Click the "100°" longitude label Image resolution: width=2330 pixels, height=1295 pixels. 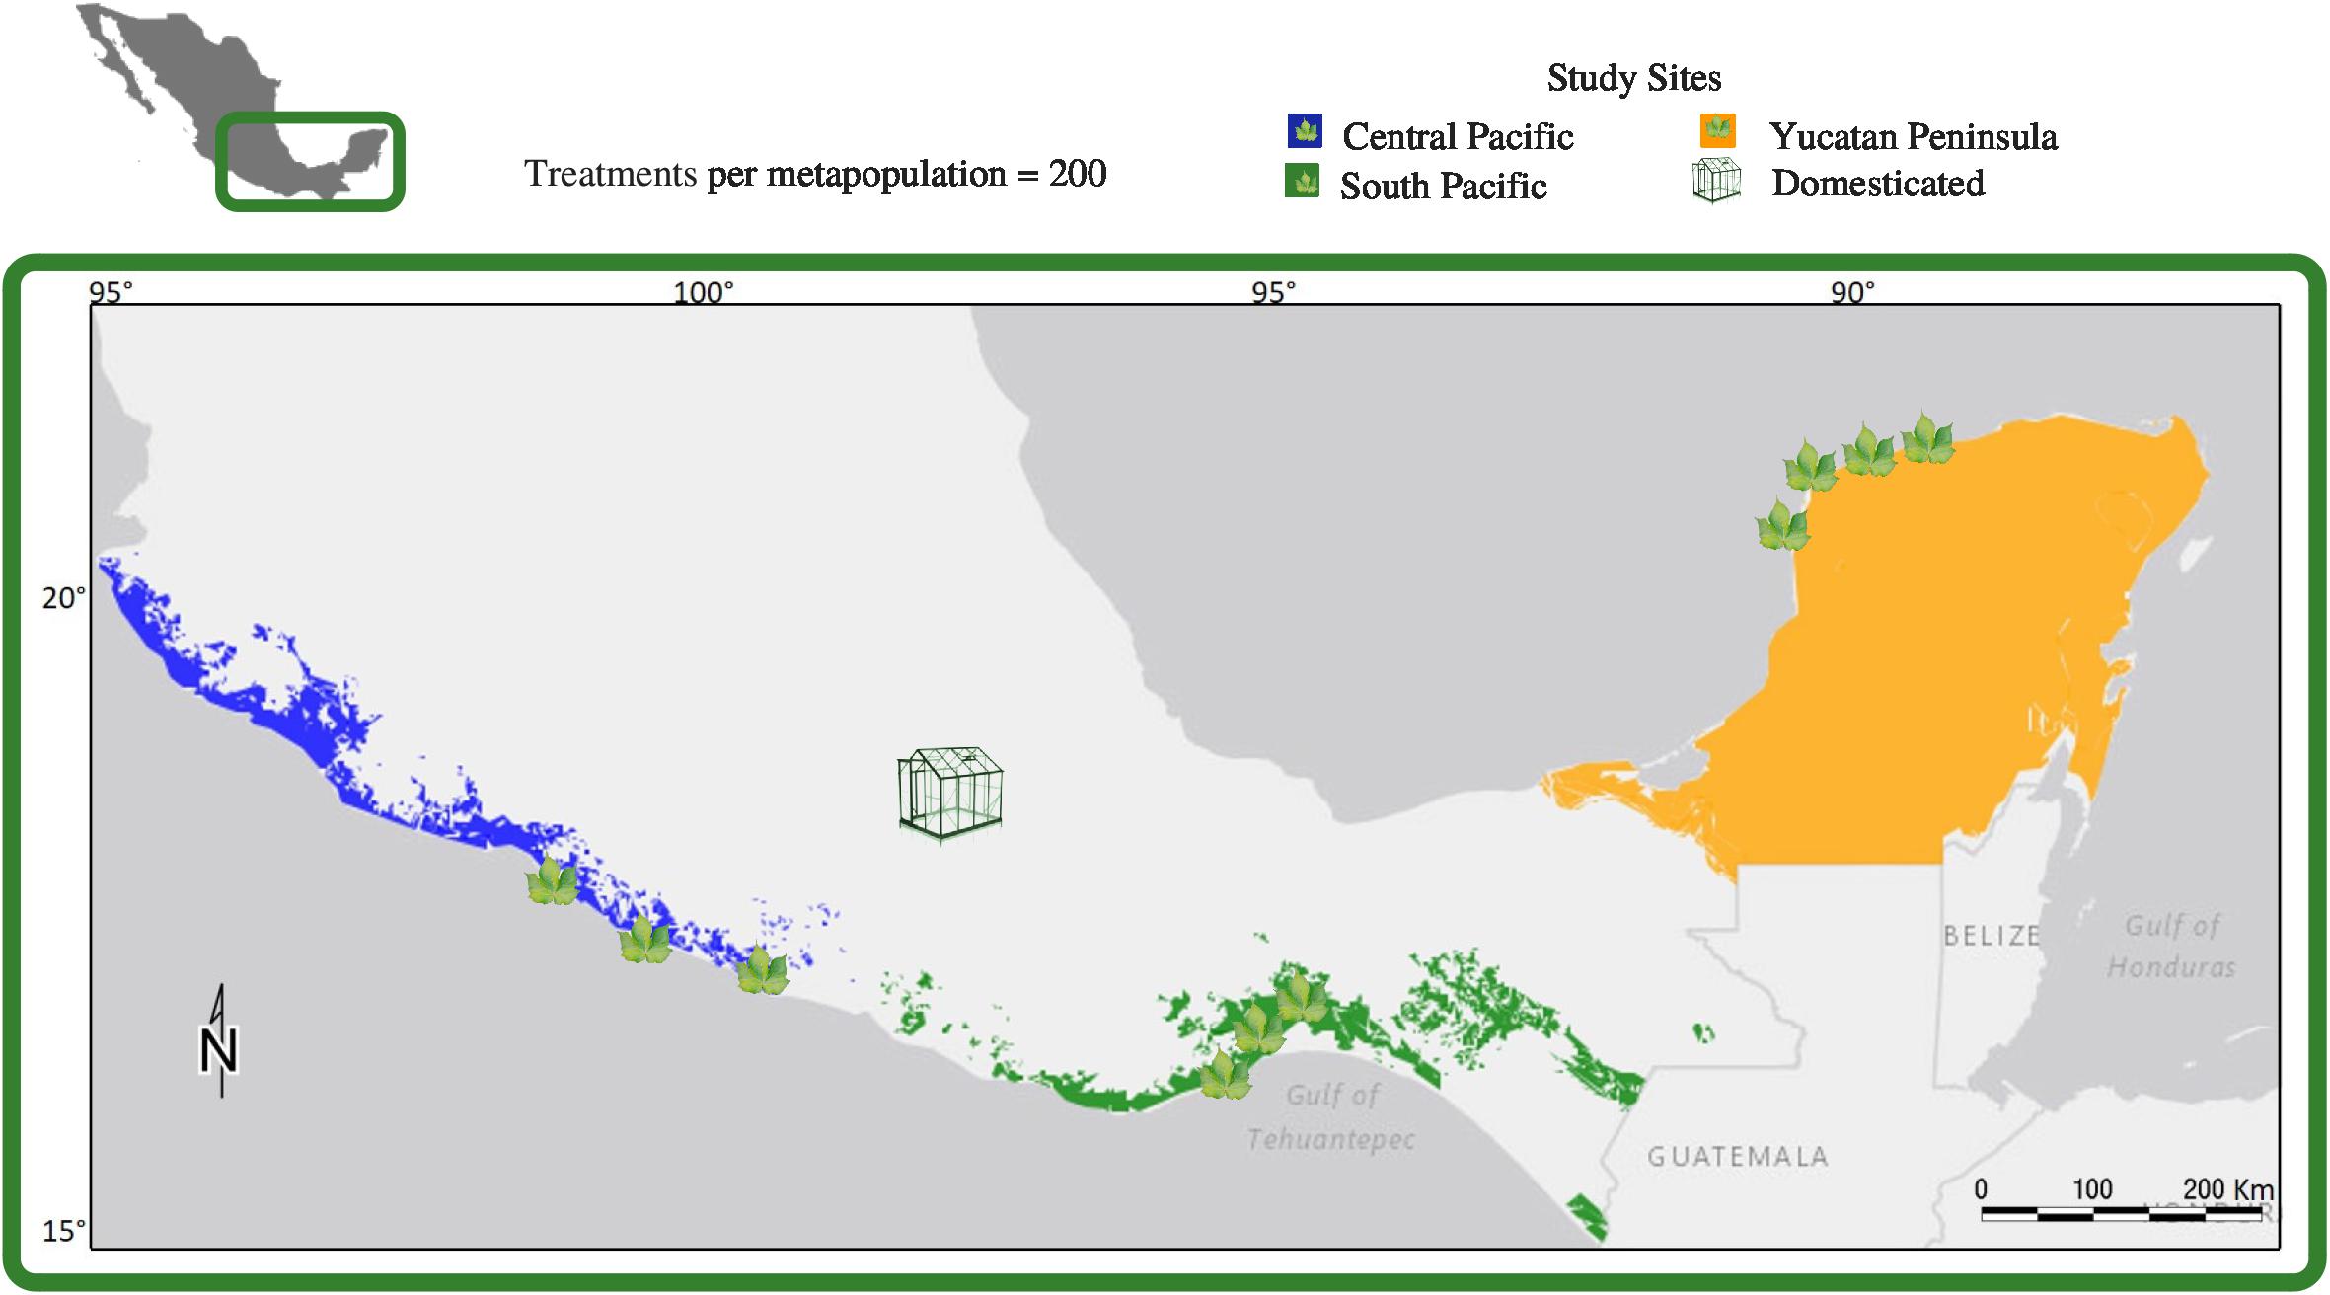pos(704,293)
